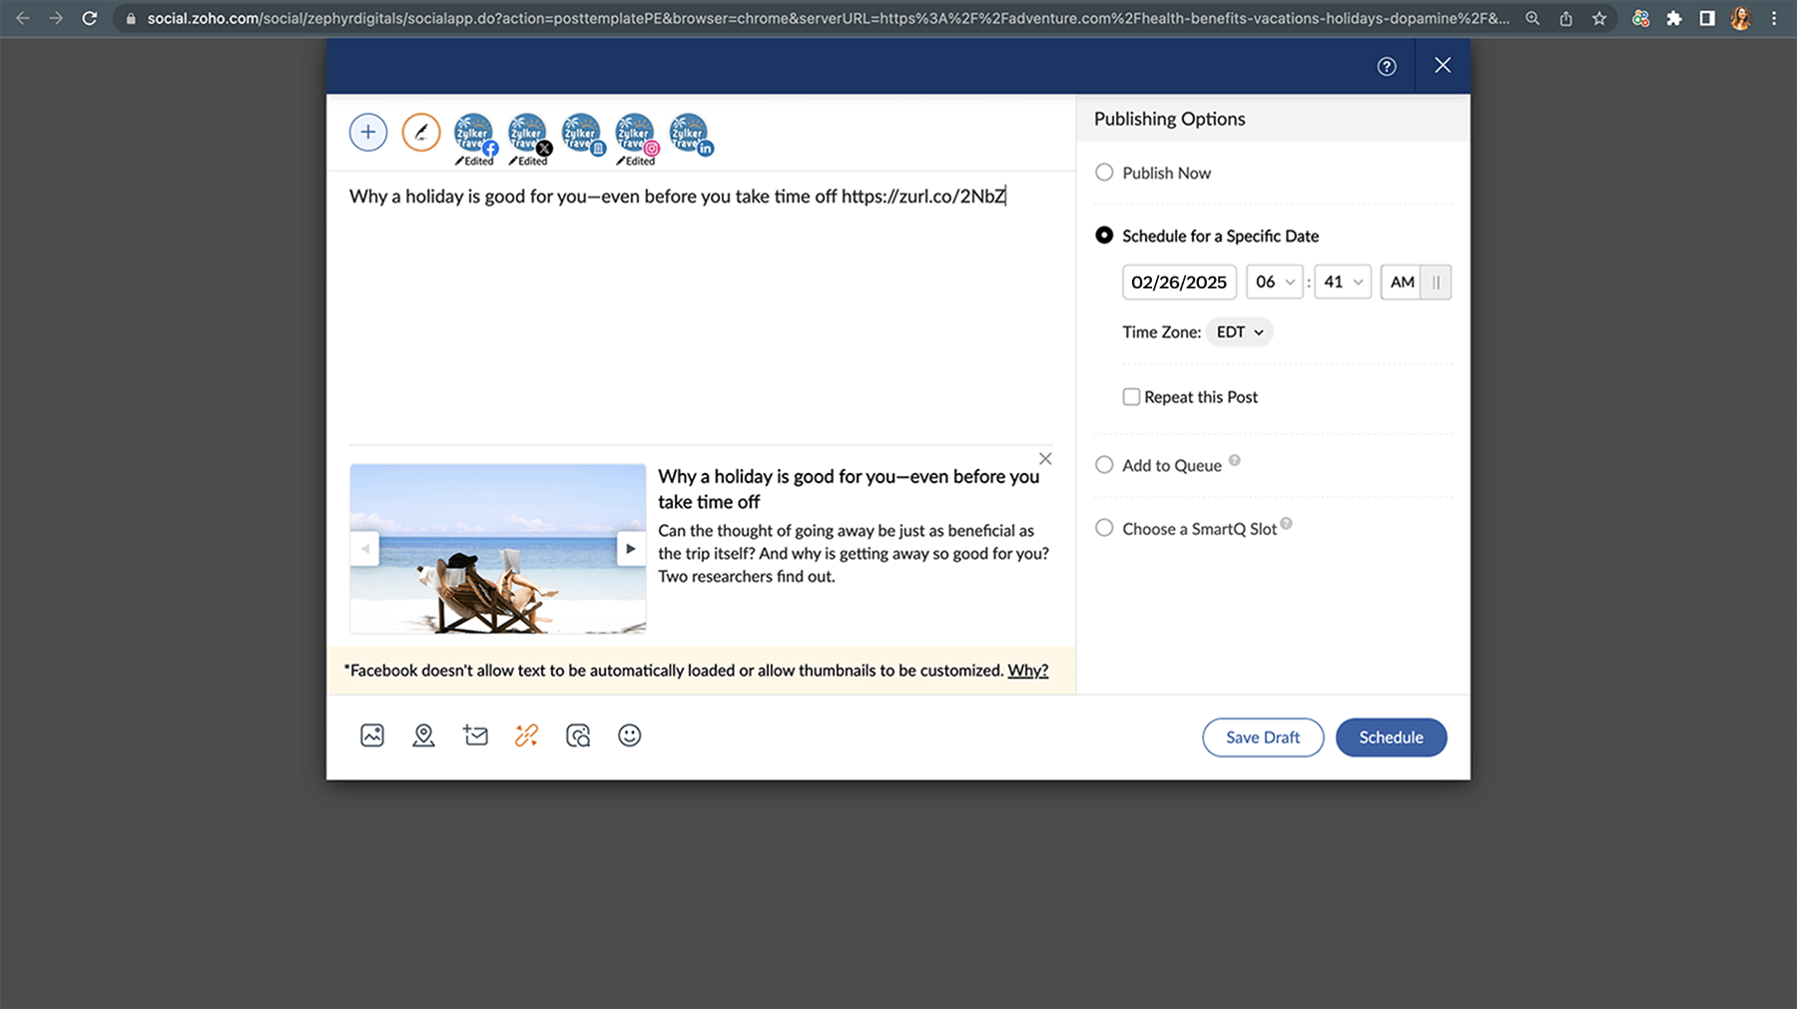Toggle the AM/PM switch
Image resolution: width=1797 pixels, height=1009 pixels.
[x=1416, y=282]
